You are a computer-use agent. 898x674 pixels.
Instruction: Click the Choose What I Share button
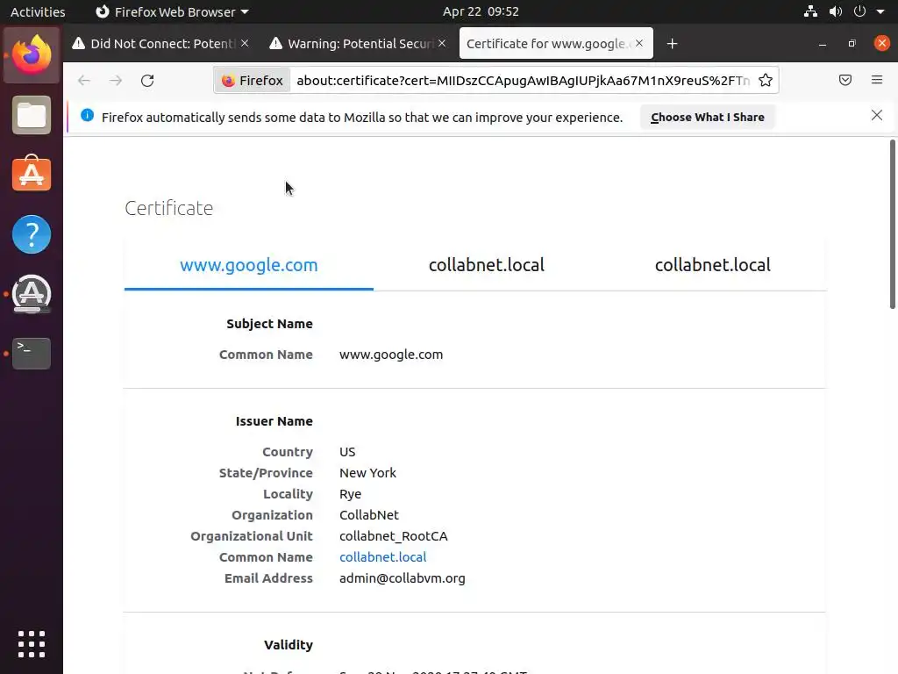click(707, 117)
